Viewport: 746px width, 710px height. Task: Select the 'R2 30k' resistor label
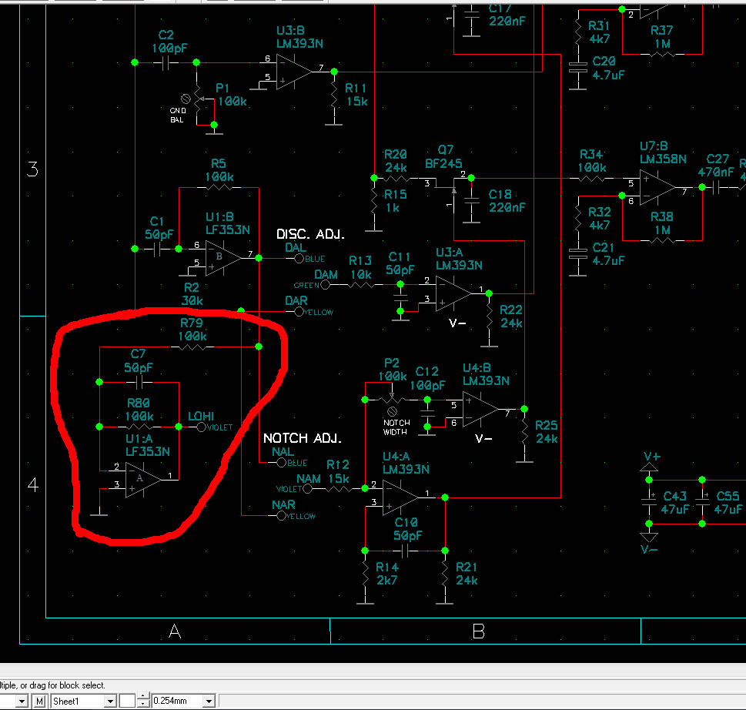tap(192, 294)
